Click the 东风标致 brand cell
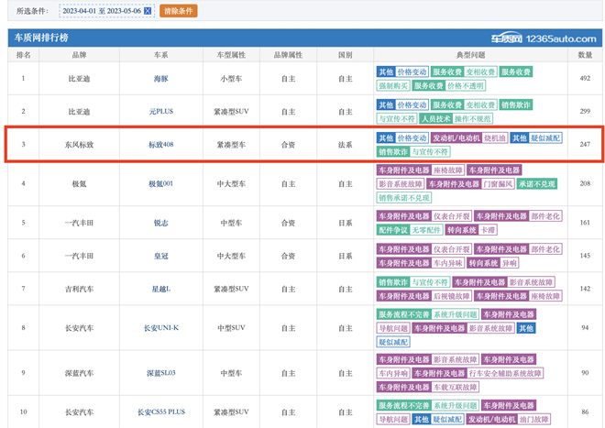 [x=79, y=145]
